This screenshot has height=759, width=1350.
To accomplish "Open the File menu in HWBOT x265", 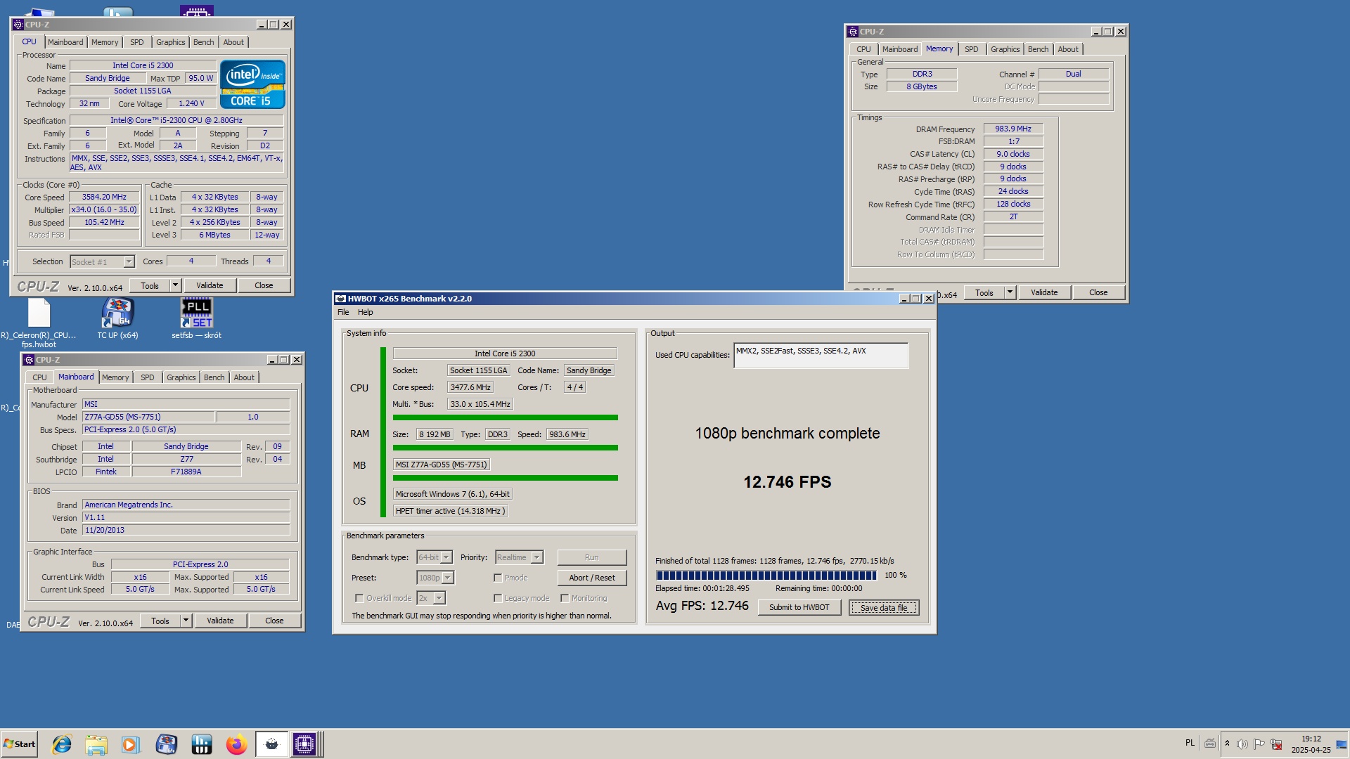I will [343, 312].
